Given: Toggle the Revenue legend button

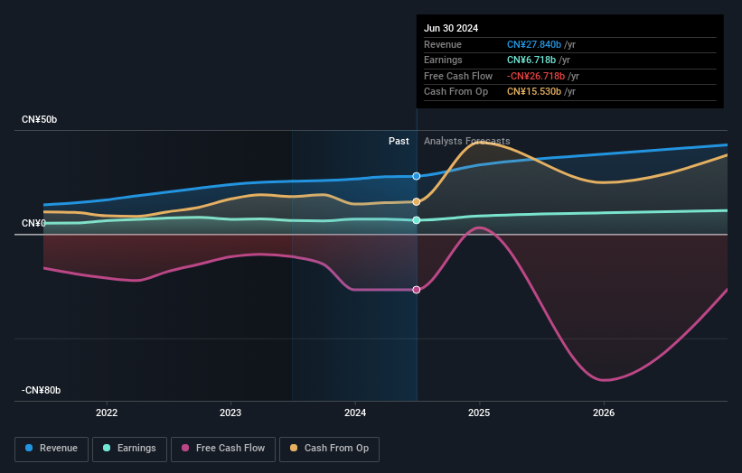Looking at the screenshot, I should (x=52, y=449).
